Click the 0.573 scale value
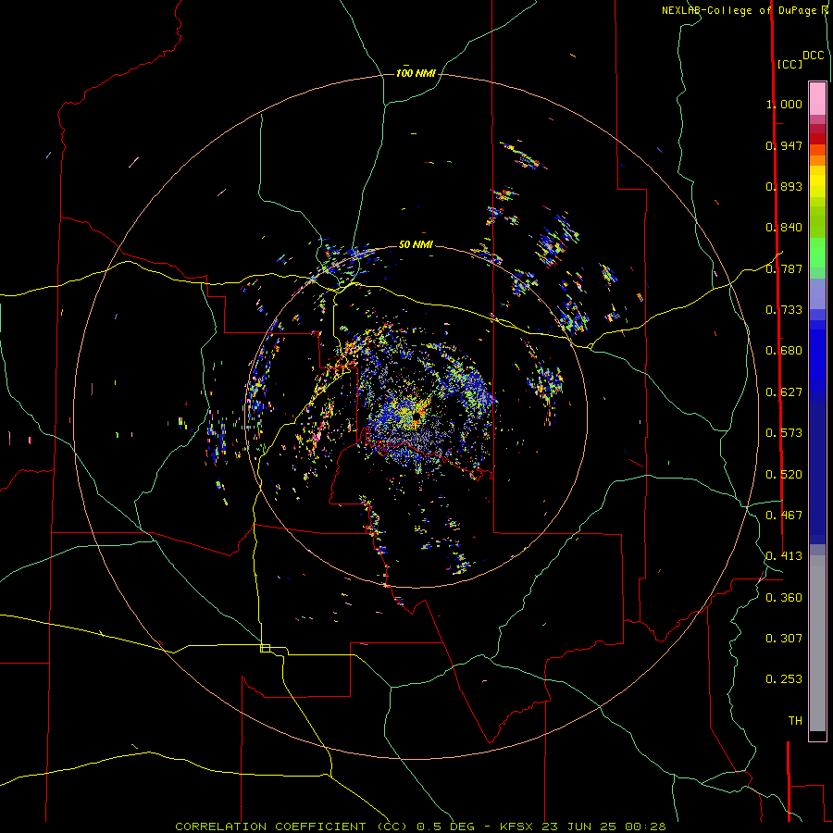 [x=784, y=433]
